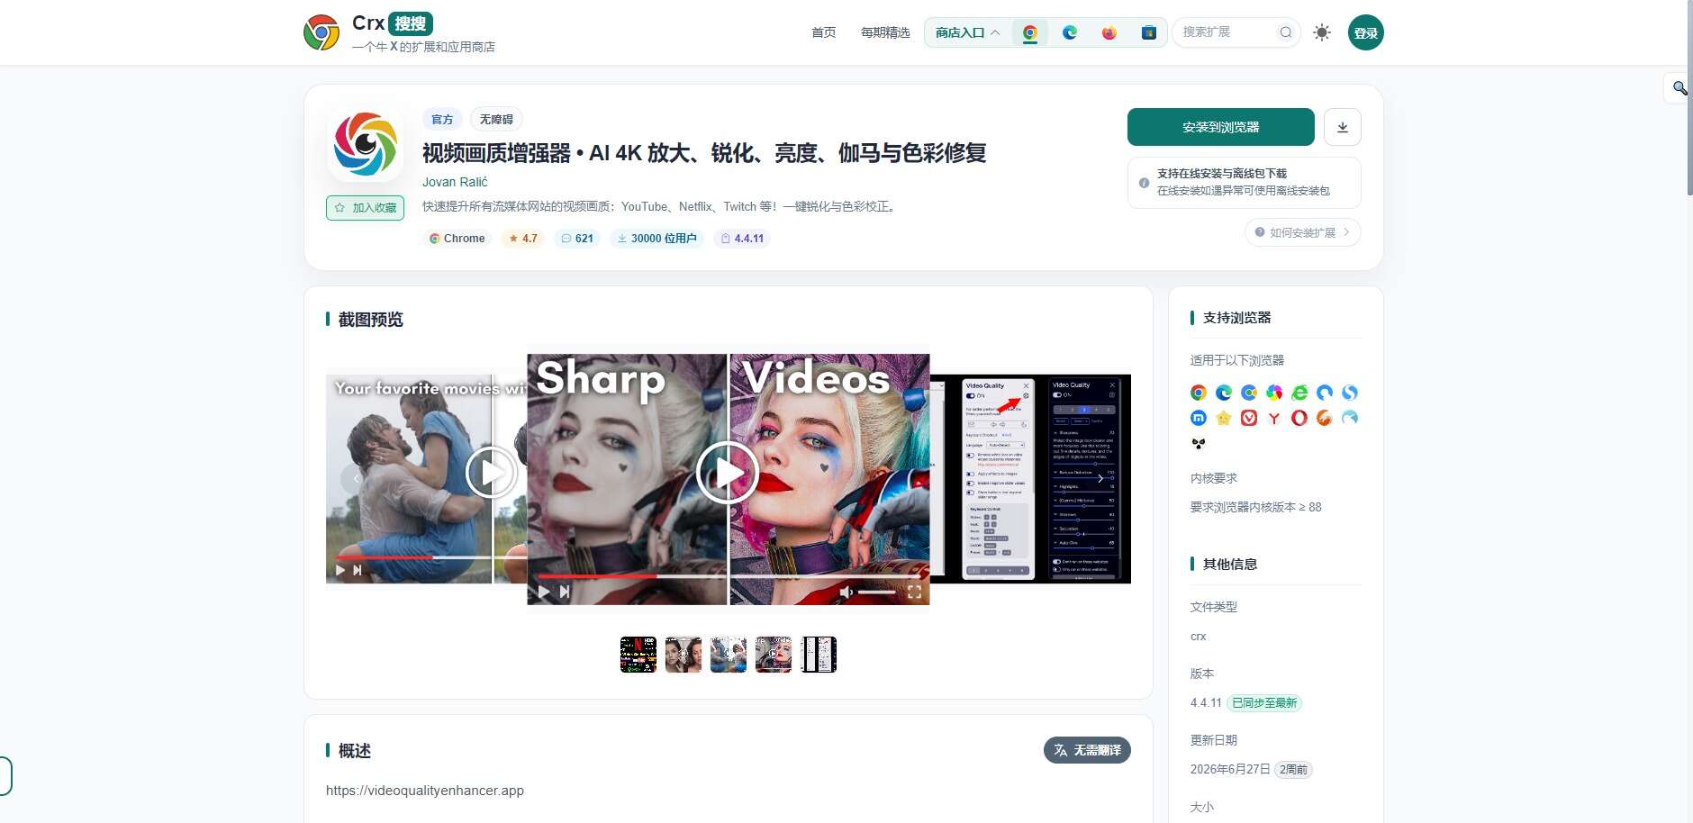Click the 30000 位用户 users badge

pos(657,239)
